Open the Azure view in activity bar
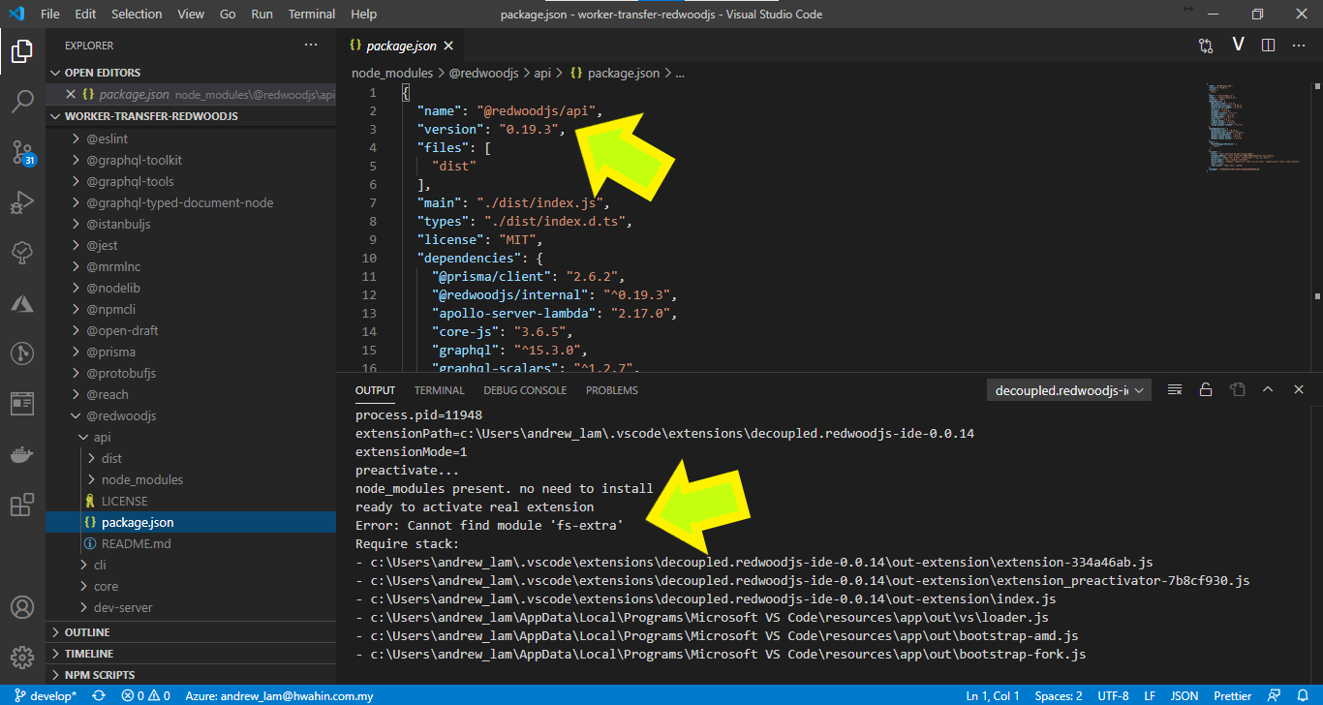This screenshot has width=1323, height=705. (22, 303)
